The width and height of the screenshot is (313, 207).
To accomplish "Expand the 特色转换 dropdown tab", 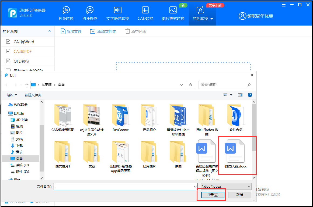I will click(x=202, y=13).
